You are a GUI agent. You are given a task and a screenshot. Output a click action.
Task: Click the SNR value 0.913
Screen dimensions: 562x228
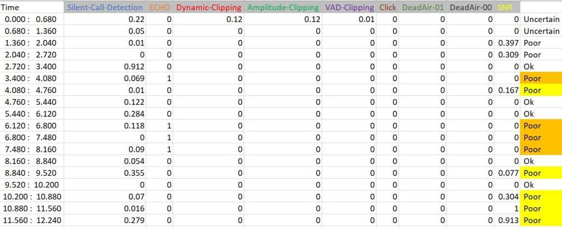507,220
